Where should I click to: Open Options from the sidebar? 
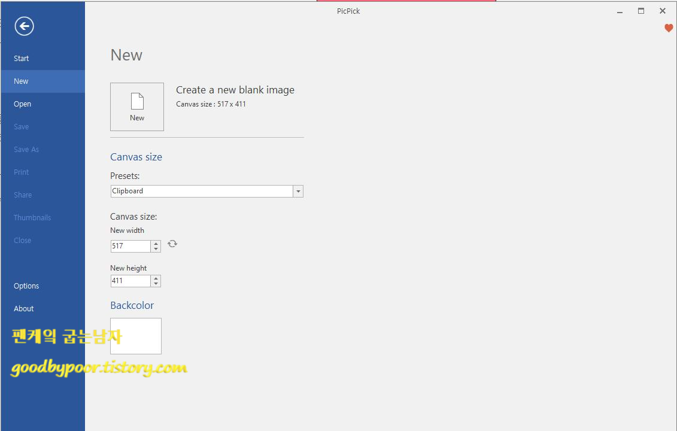(x=42, y=286)
